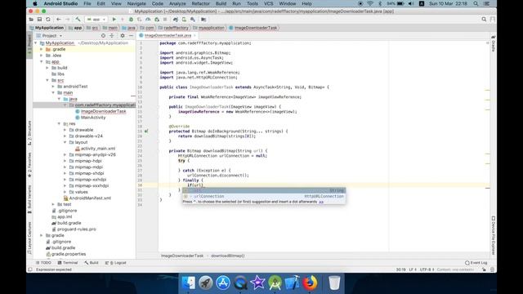Click the Debug app bug icon
Viewport: 523px width, 294px height.
131,20
